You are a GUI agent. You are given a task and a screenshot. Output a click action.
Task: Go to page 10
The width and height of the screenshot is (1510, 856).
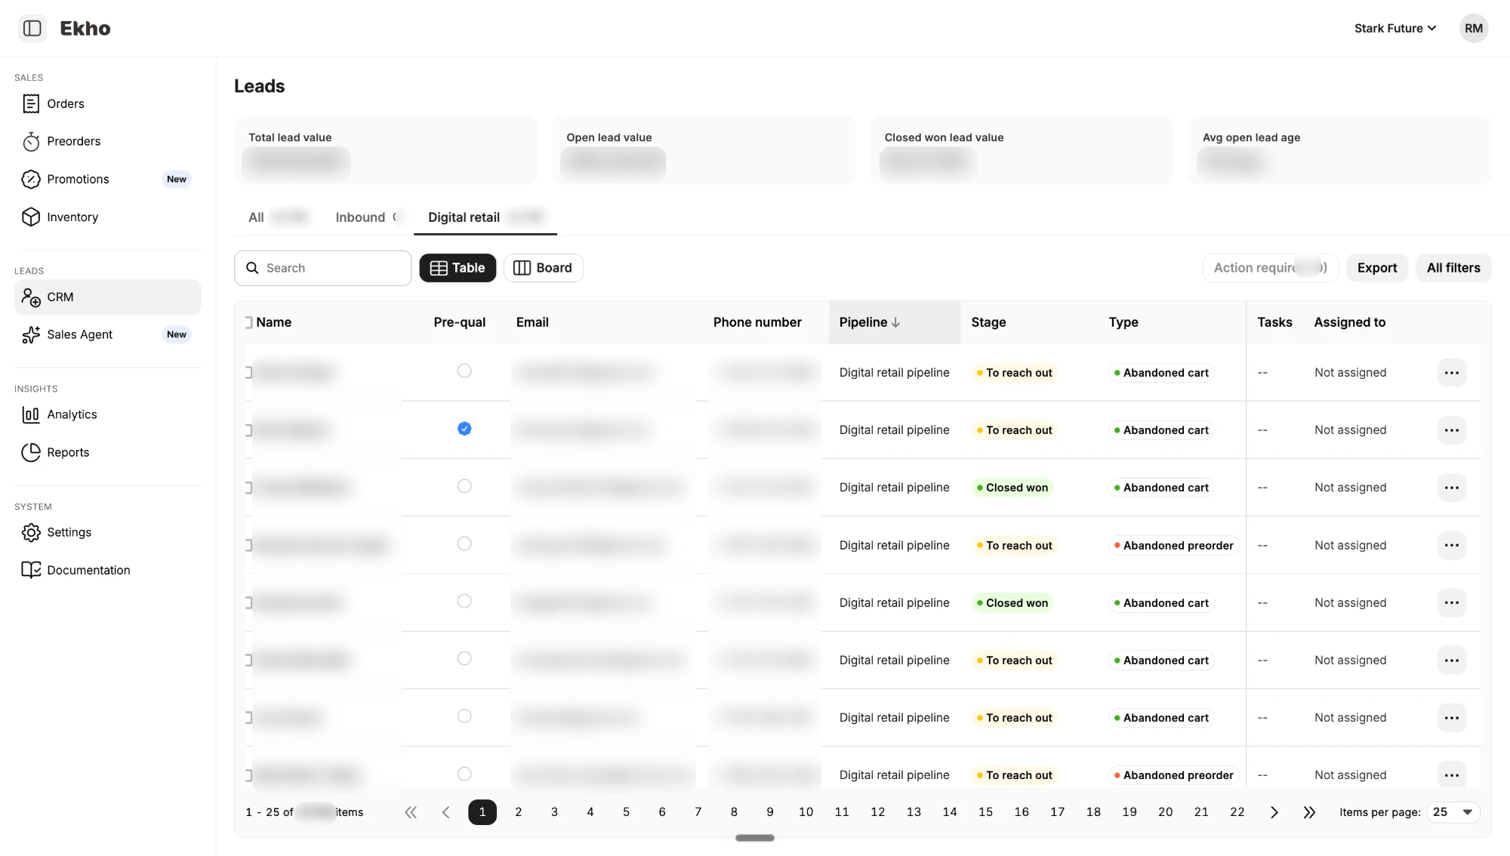click(806, 812)
